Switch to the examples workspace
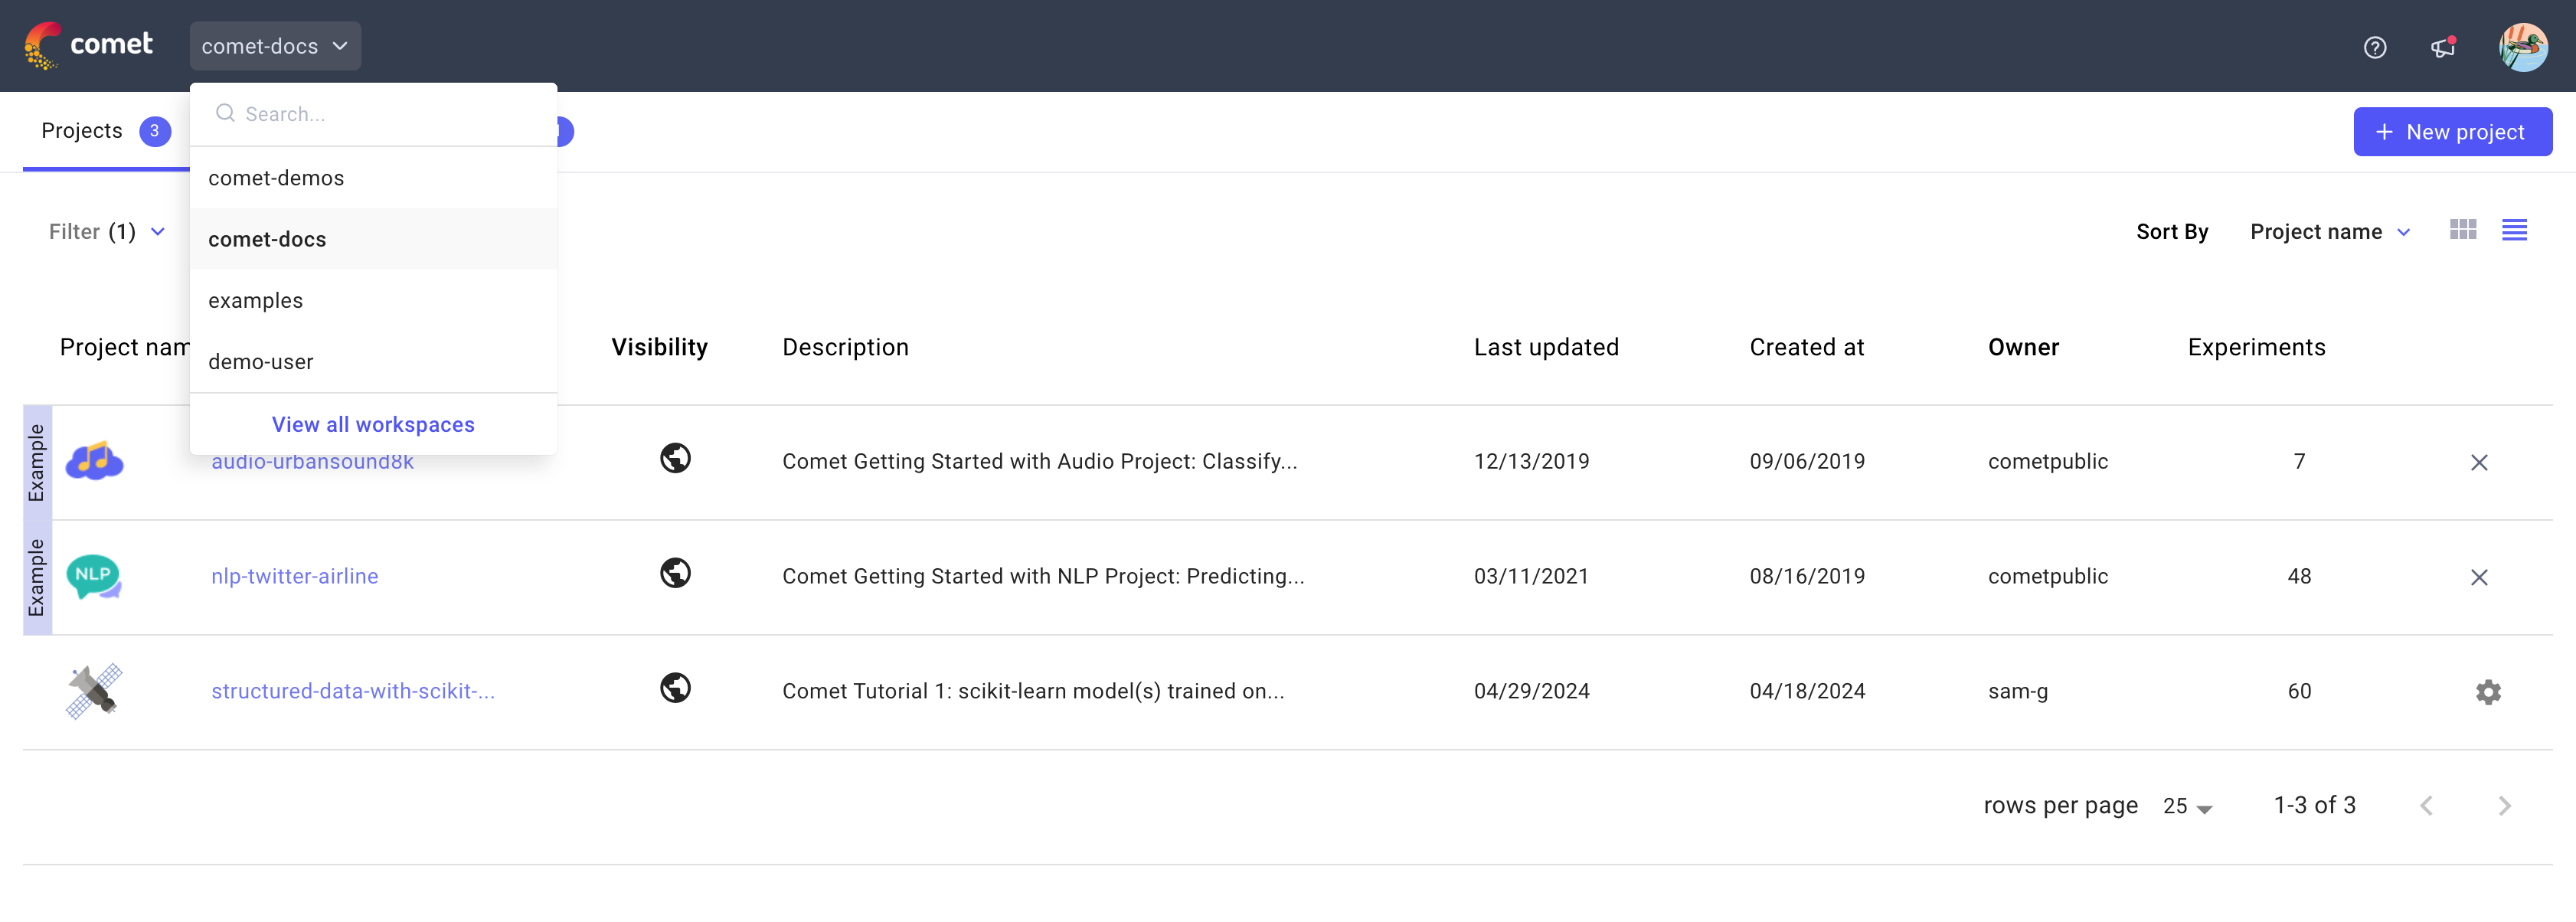This screenshot has width=2576, height=922. 255,299
